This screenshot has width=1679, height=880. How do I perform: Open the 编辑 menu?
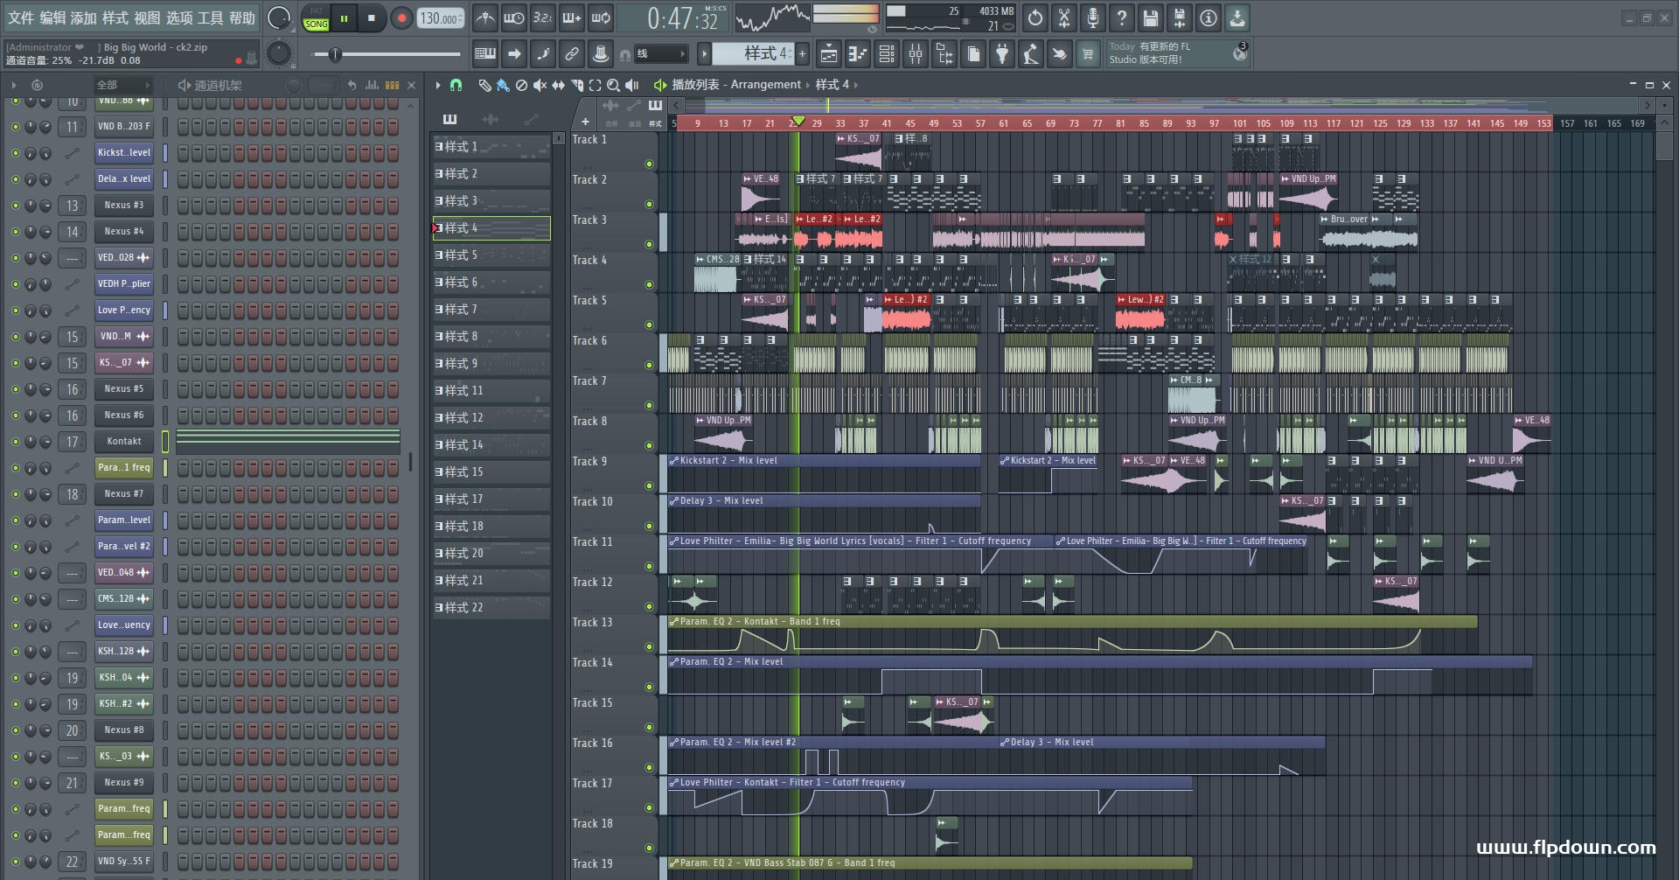tap(52, 17)
